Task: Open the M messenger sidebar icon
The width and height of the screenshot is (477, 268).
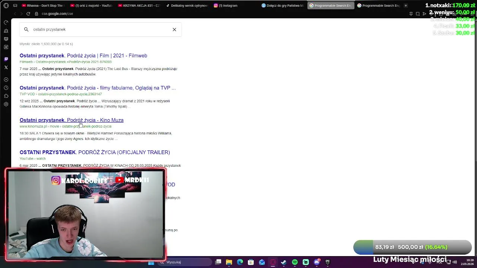Action: [6, 47]
